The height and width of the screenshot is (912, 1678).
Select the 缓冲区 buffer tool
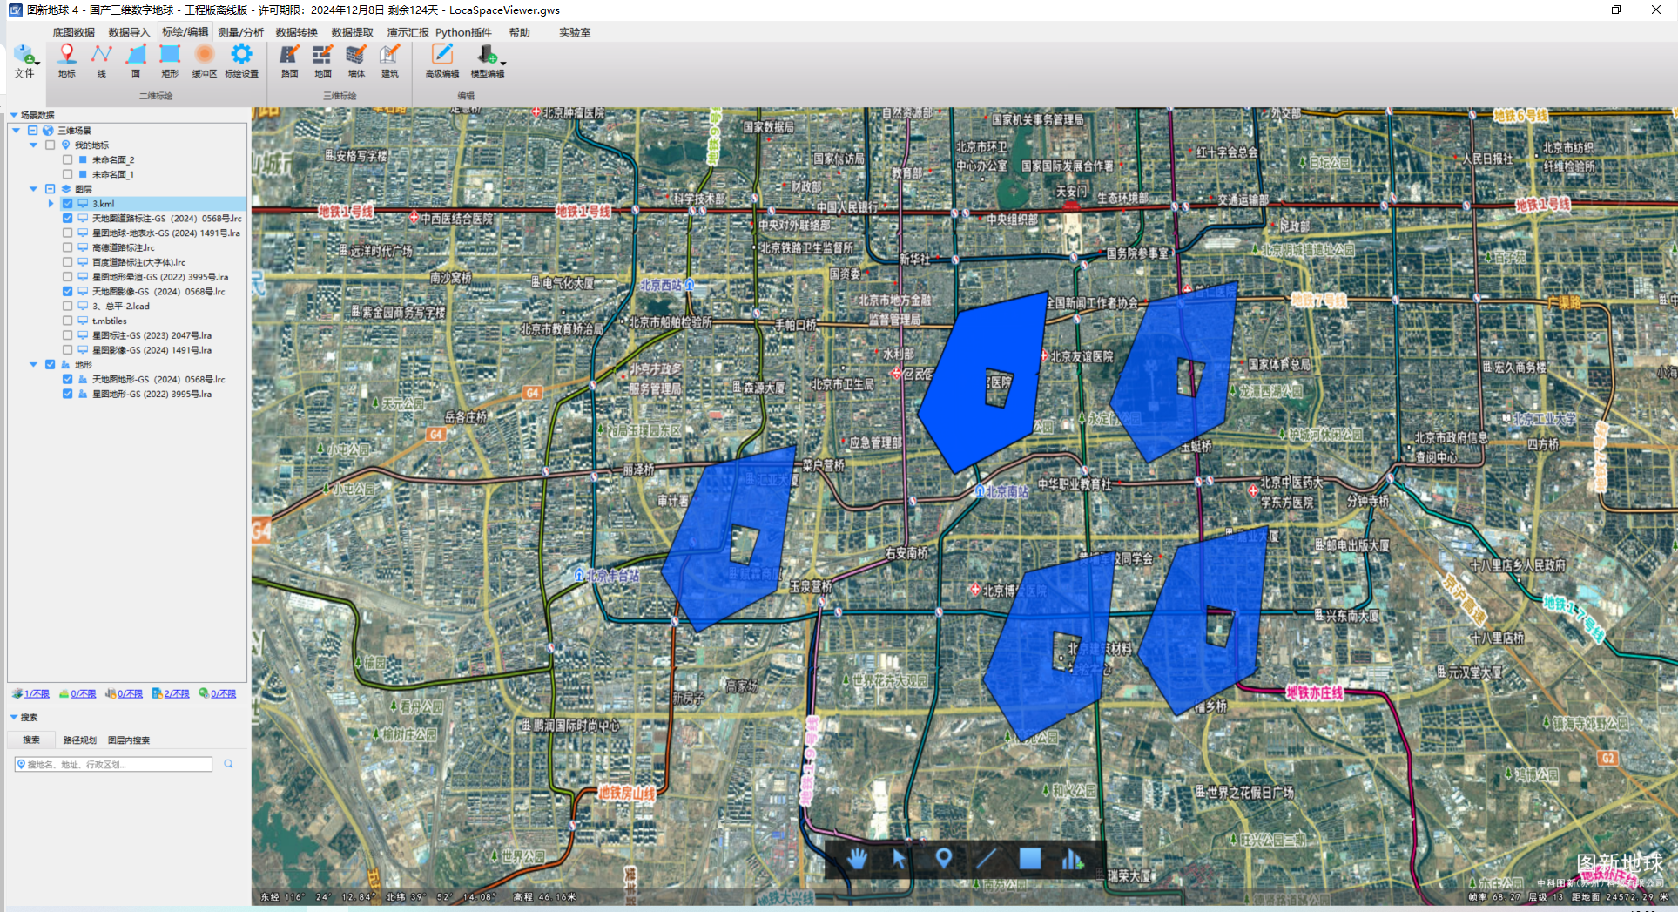[x=205, y=60]
